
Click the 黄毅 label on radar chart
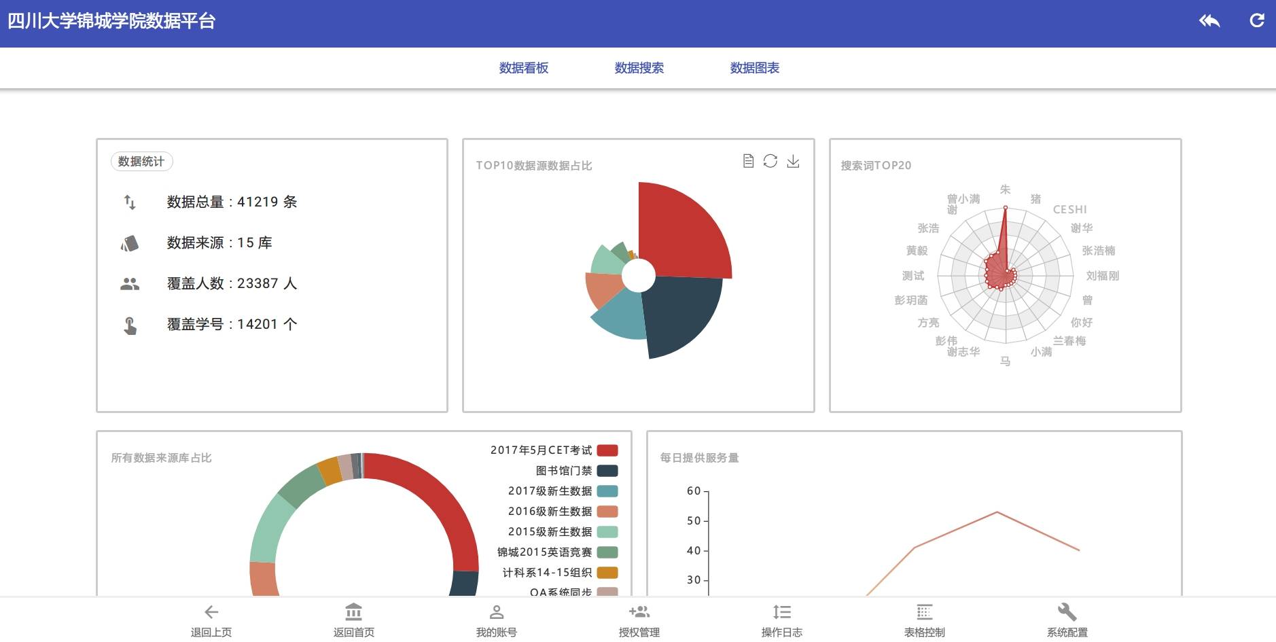click(x=917, y=251)
